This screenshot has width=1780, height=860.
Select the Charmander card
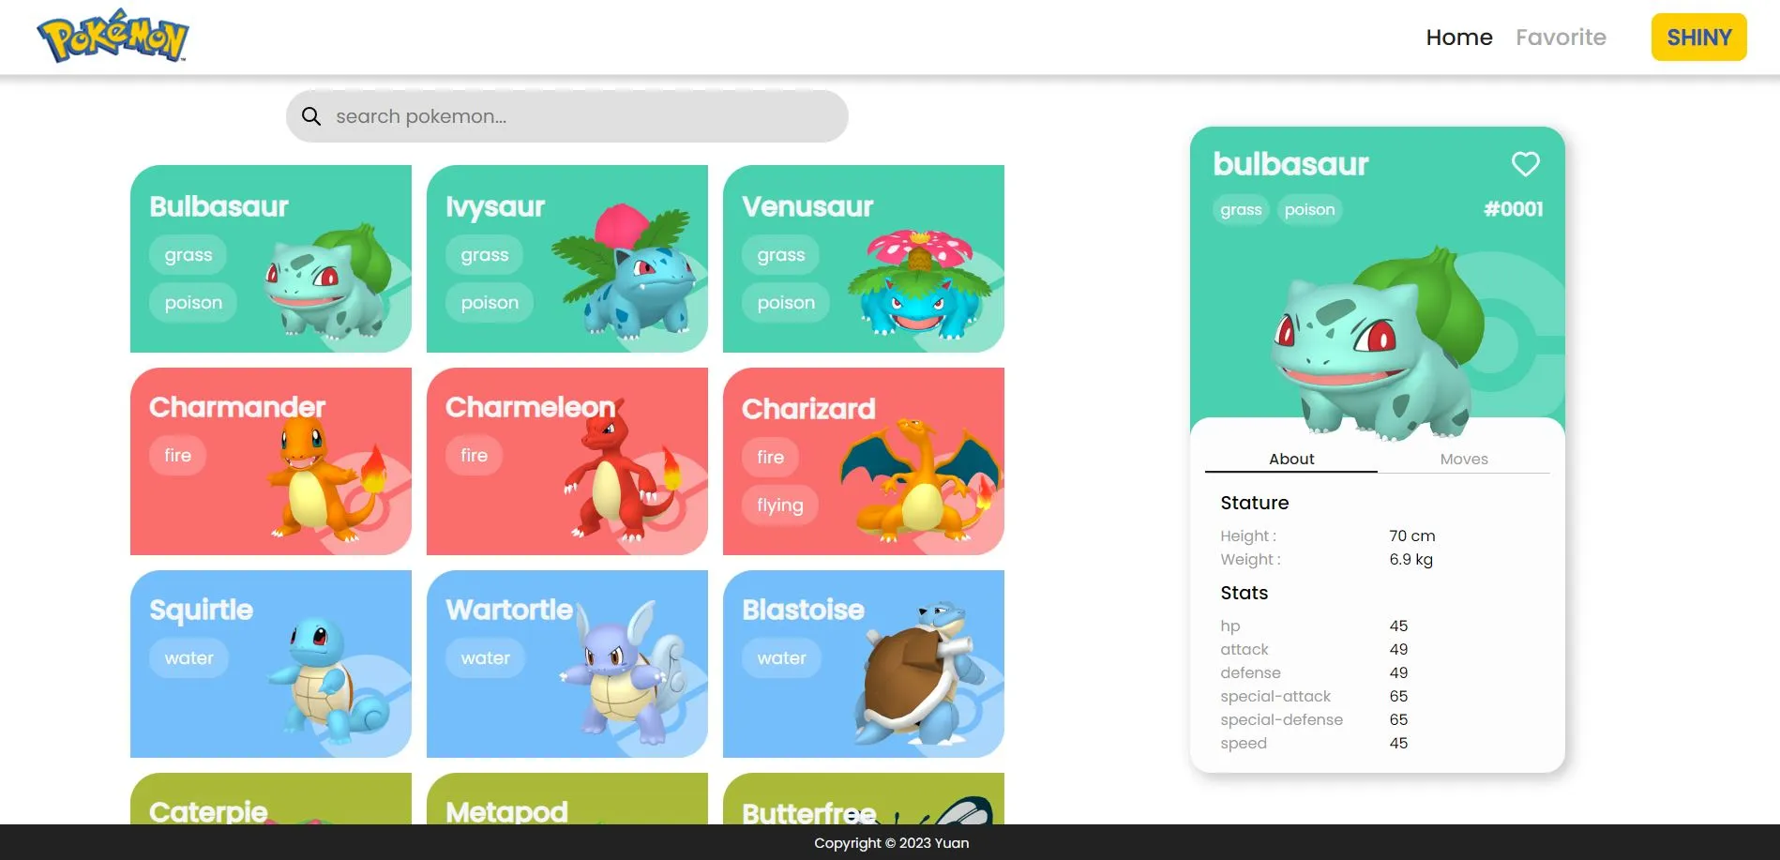[x=270, y=461]
